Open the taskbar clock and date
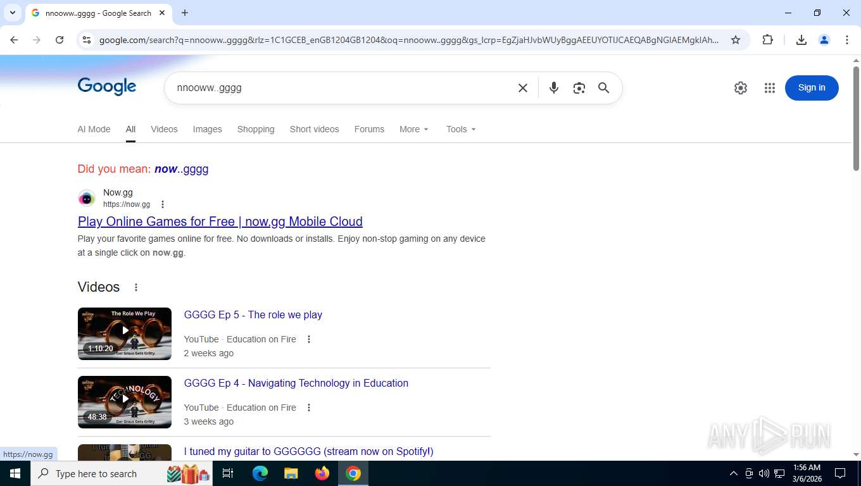This screenshot has height=486, width=861. 807,473
